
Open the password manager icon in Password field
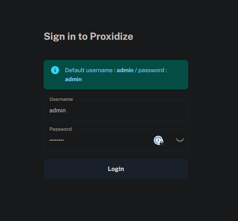158,140
